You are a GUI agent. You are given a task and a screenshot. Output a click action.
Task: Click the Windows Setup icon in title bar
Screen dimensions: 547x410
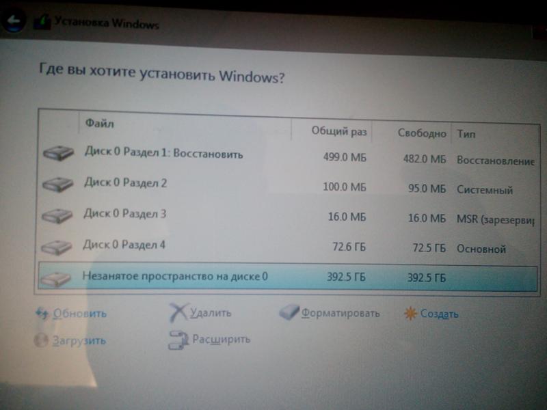click(x=42, y=22)
